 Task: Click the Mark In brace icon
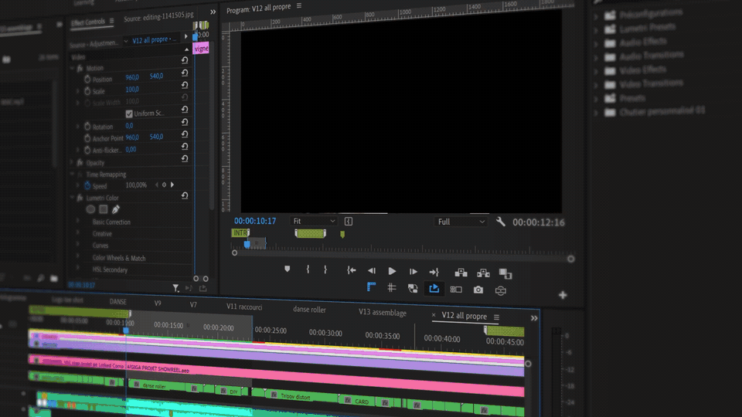(x=308, y=270)
